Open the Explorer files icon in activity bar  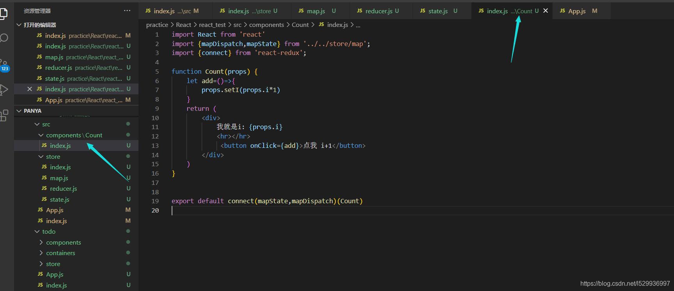(4, 14)
